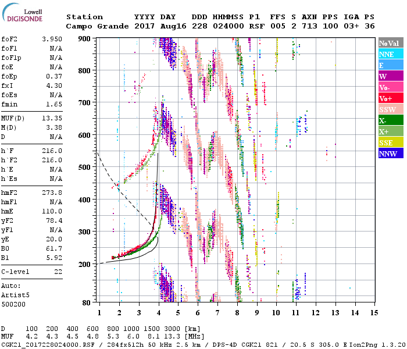This screenshot has height=349, width=407.
Task: Click the SSE yellow legend box
Action: coord(390,143)
